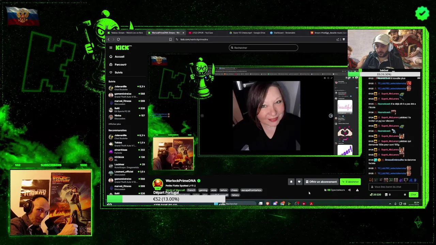Toggle notifications with the bell icon
Image resolution: width=436 pixels, height=245 pixels.
pos(291,182)
